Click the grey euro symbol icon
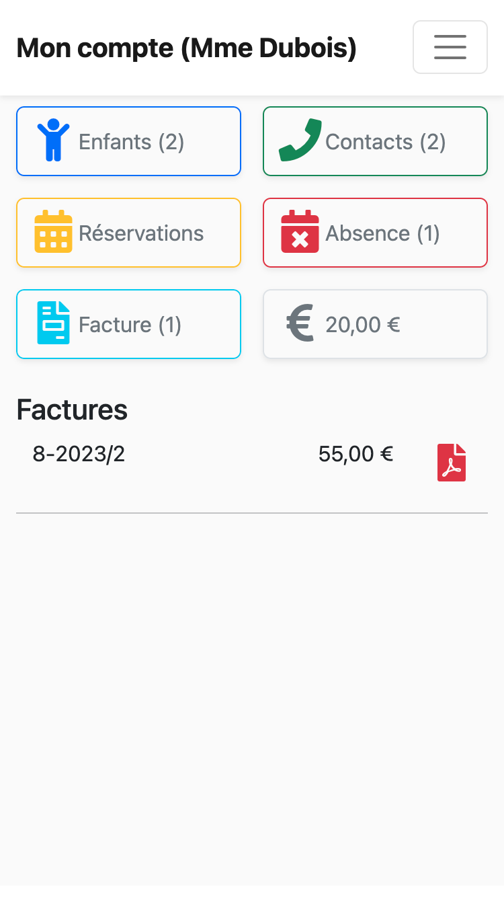Viewport: 504px width, 897px height. point(300,323)
